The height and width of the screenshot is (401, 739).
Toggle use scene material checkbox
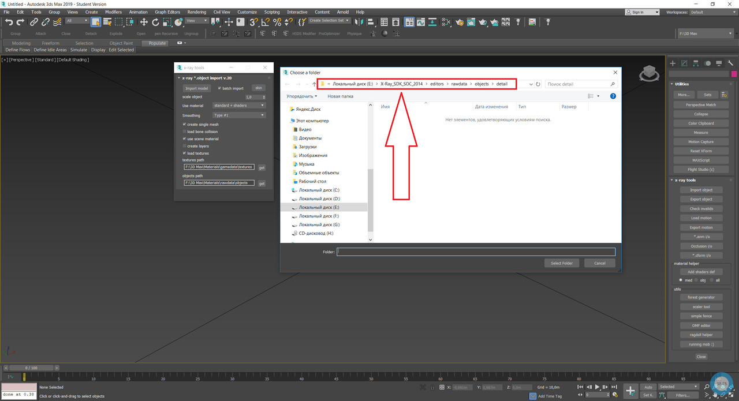(x=185, y=139)
